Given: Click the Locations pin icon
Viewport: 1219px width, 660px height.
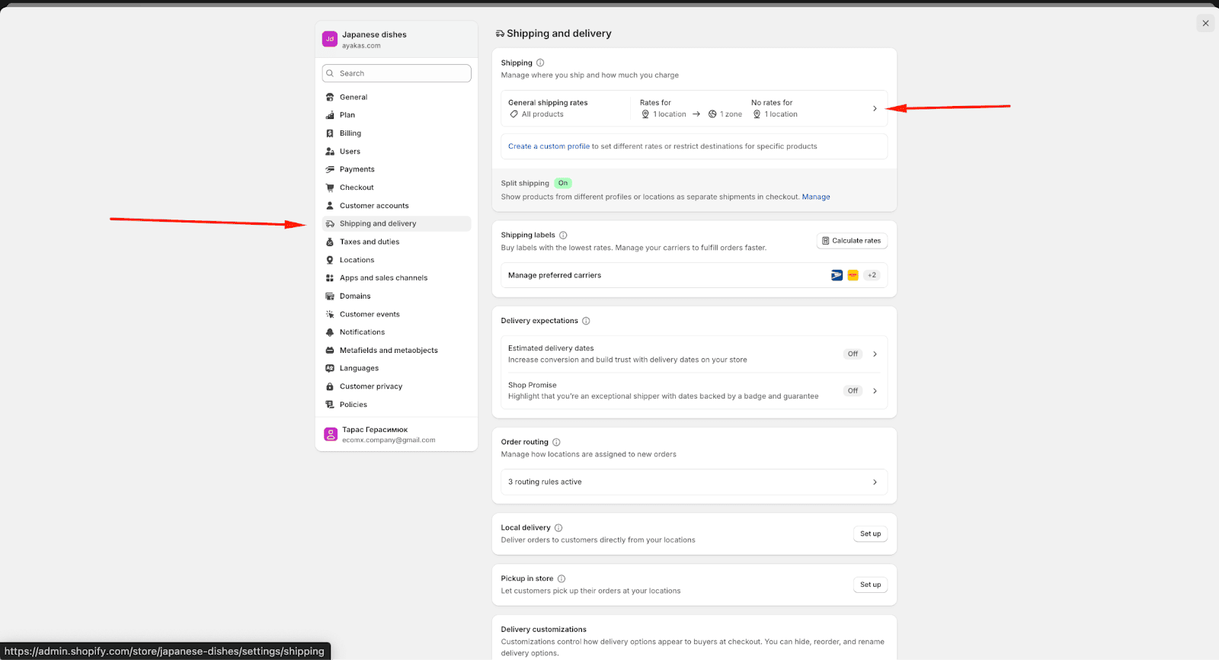Looking at the screenshot, I should [x=330, y=260].
